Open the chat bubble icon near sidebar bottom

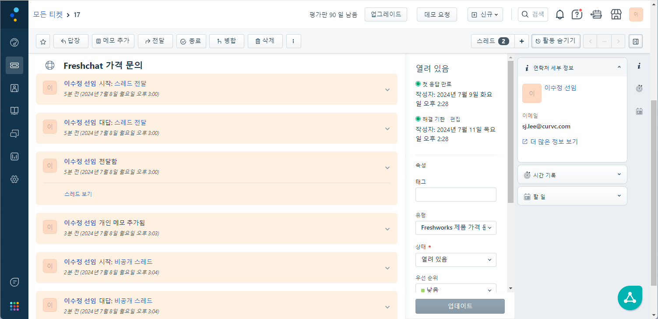[14, 282]
